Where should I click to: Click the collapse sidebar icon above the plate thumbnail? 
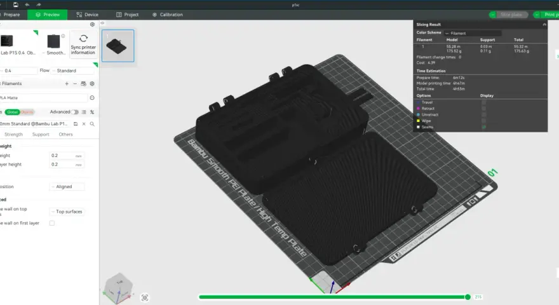pyautogui.click(x=102, y=23)
